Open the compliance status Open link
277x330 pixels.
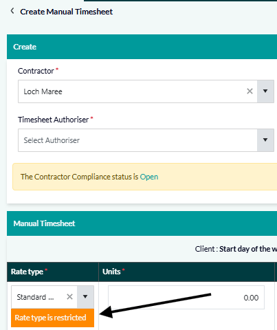pyautogui.click(x=149, y=177)
